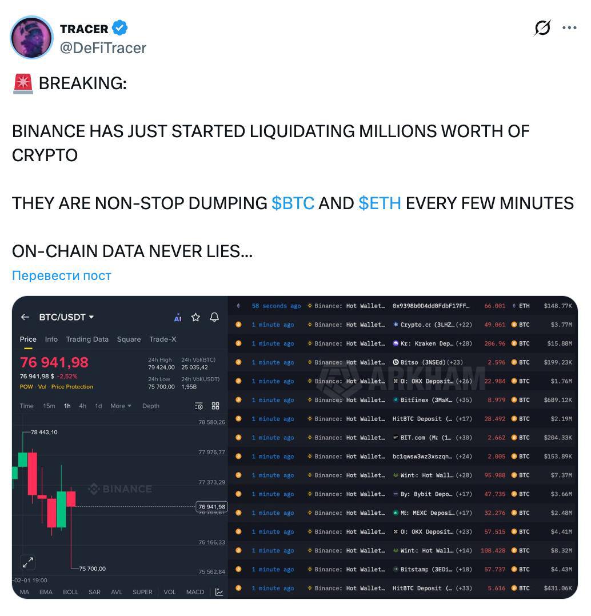The image size is (591, 616).
Task: Select the 15m timeframe
Action: [x=49, y=406]
